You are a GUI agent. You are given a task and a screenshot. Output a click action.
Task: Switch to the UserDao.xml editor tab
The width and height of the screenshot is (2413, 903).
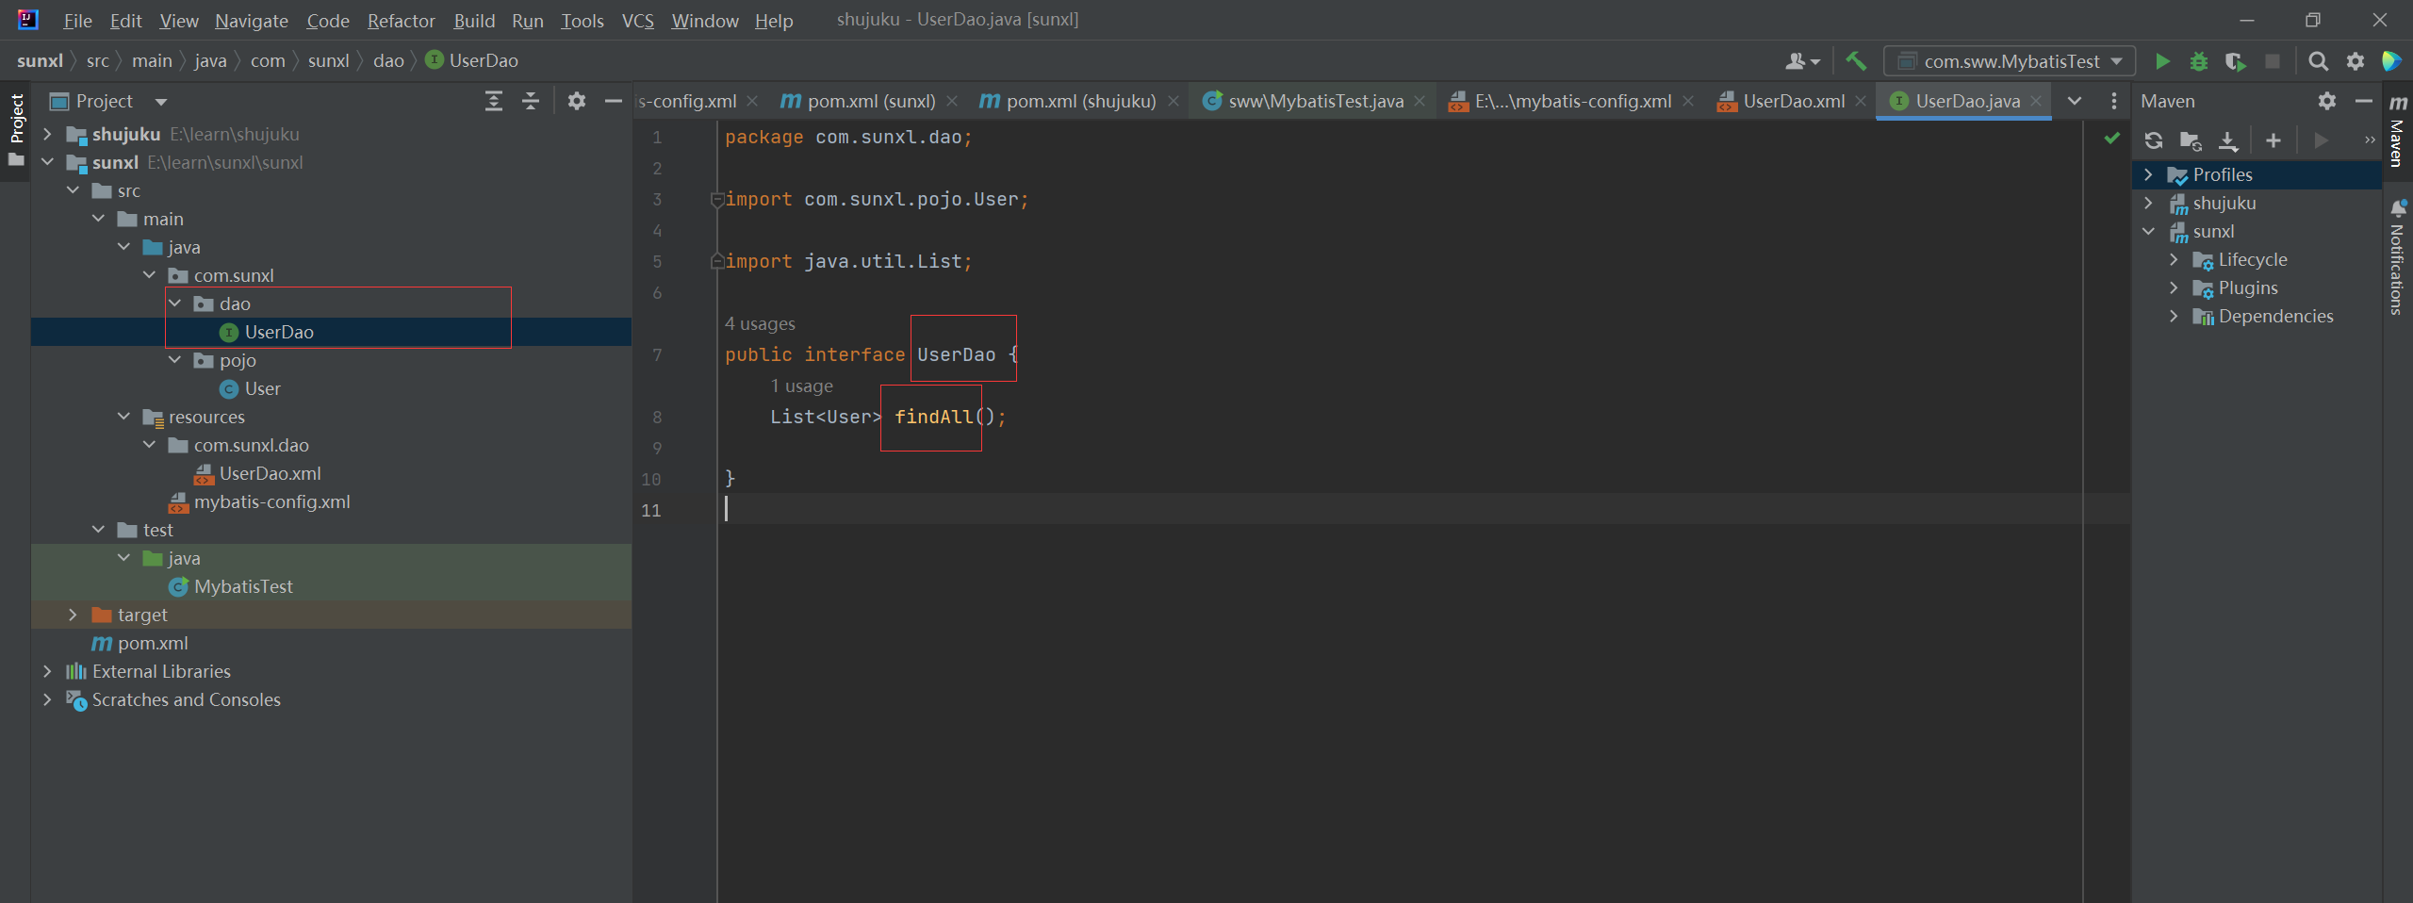point(1793,101)
